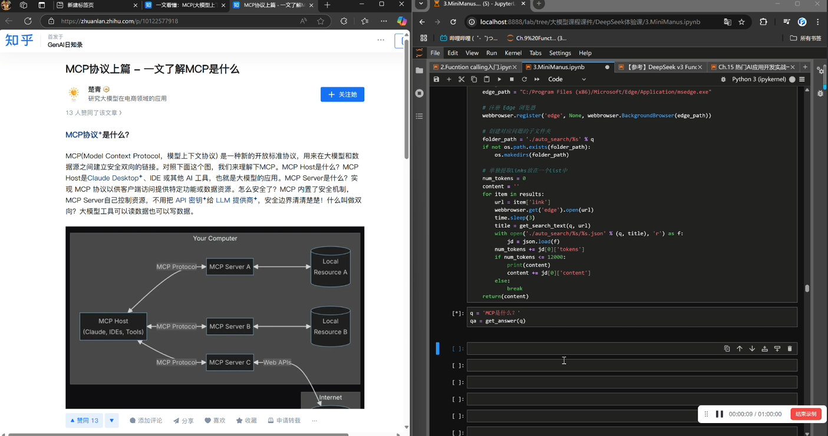
Task: Delete the active cell with trash icon
Action: click(790, 349)
